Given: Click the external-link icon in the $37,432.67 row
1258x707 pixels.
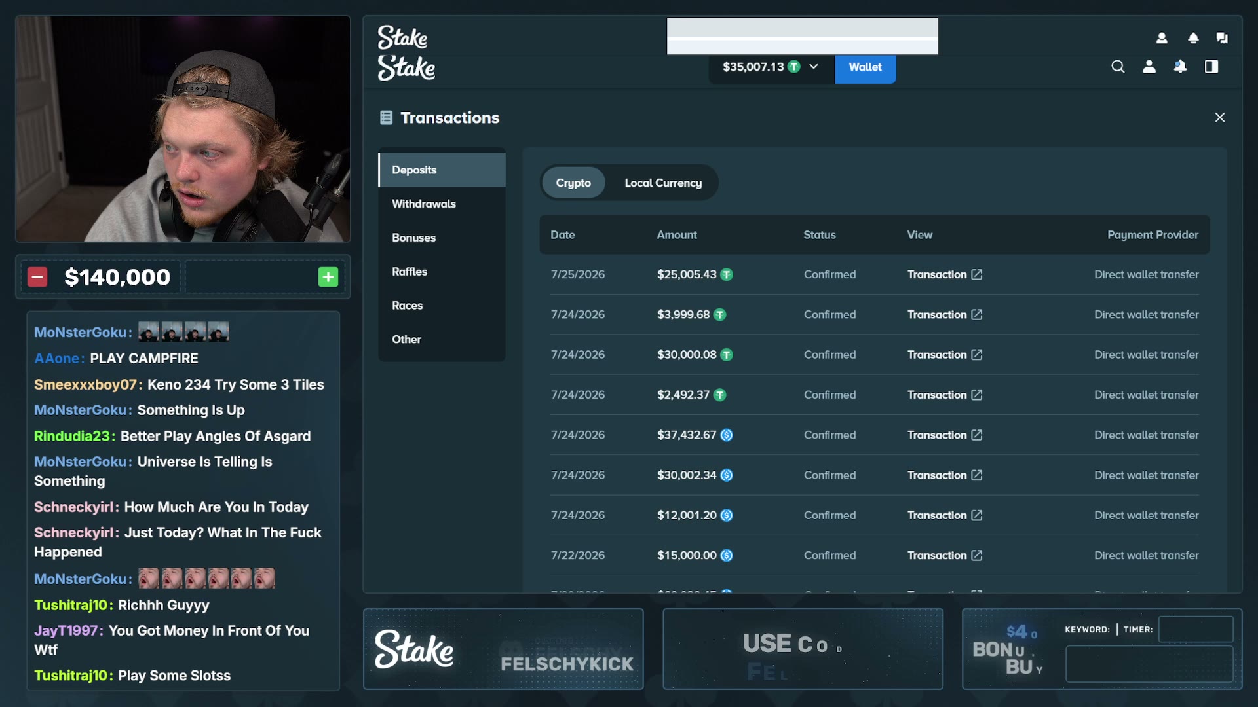Looking at the screenshot, I should [977, 435].
